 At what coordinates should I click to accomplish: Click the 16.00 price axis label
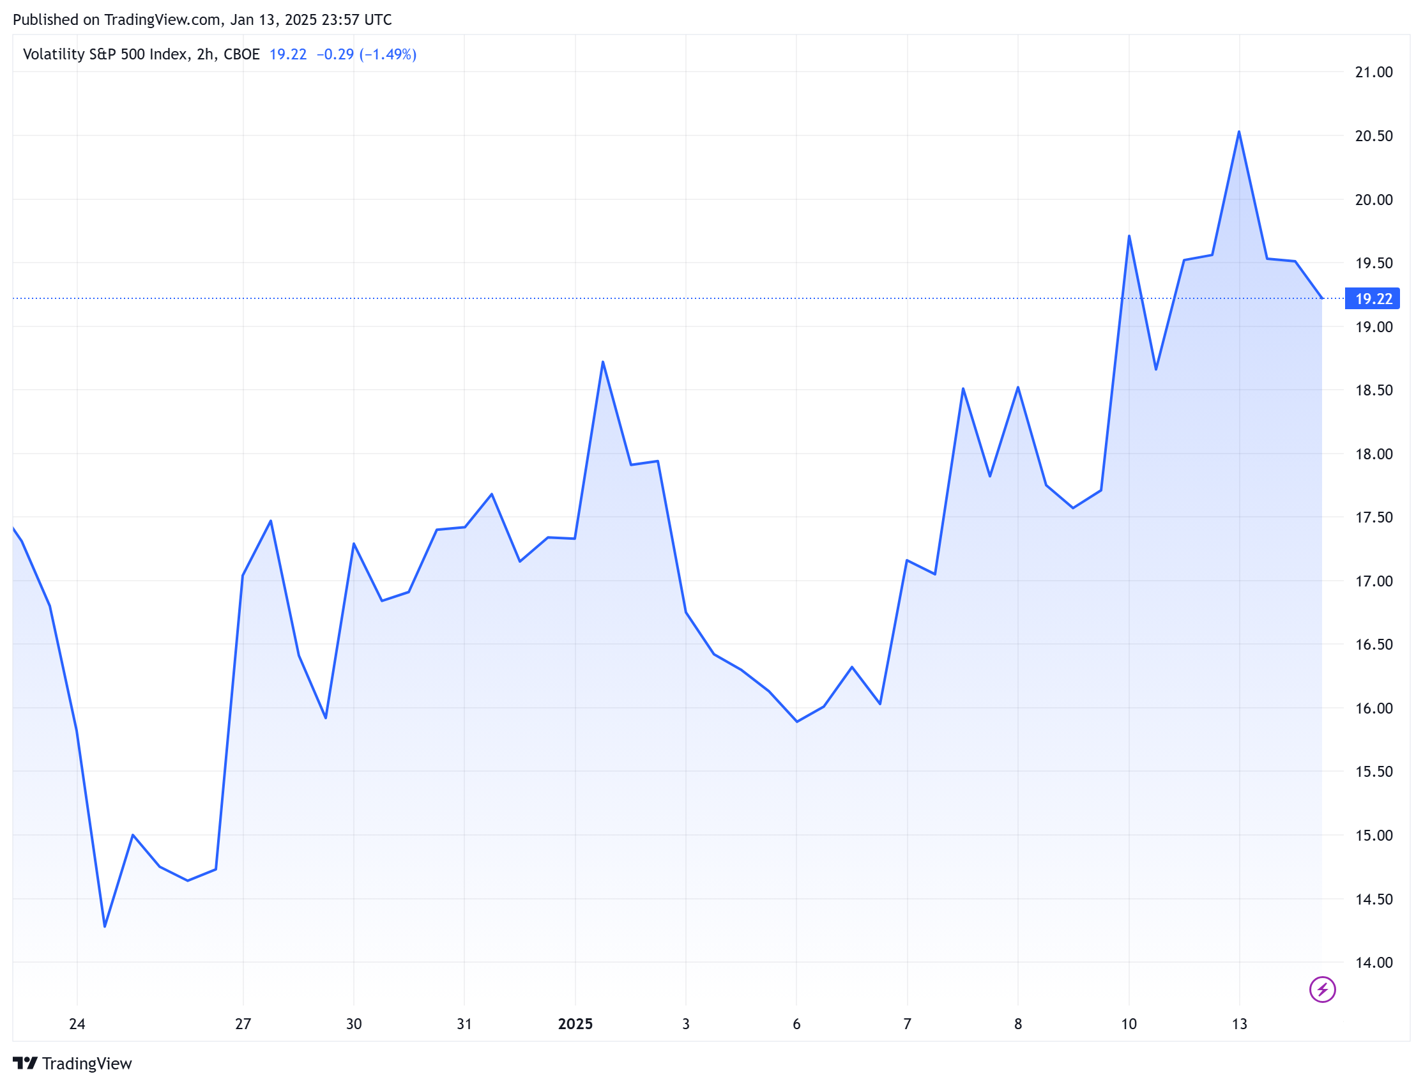(1374, 708)
